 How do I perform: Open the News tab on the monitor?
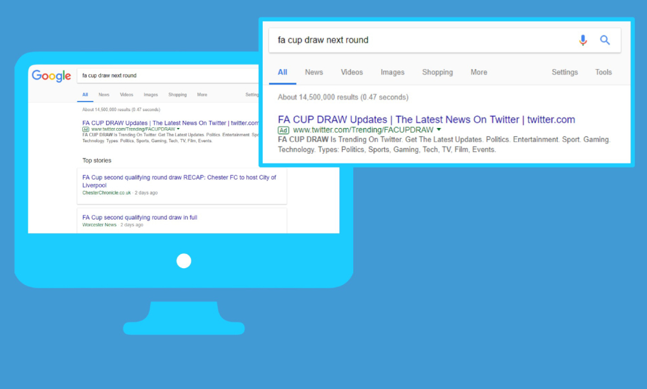point(104,95)
